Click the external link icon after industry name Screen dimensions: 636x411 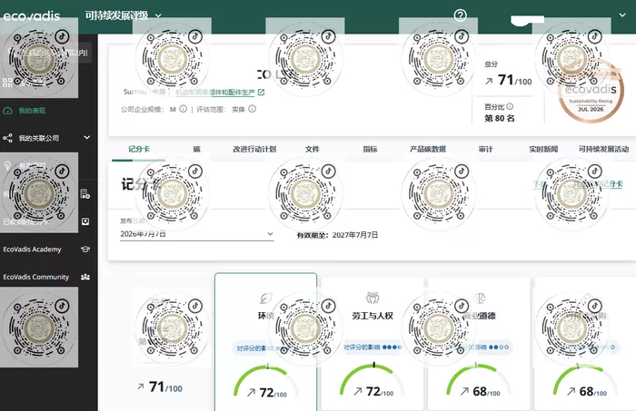262,93
